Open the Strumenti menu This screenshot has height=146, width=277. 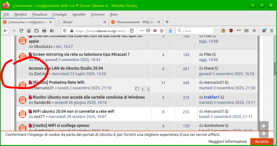[x=98, y=15]
